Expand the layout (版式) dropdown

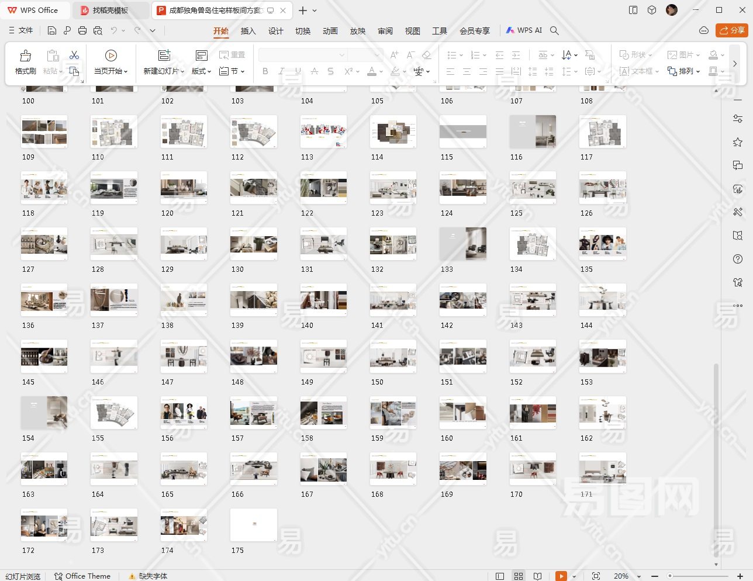pyautogui.click(x=202, y=71)
